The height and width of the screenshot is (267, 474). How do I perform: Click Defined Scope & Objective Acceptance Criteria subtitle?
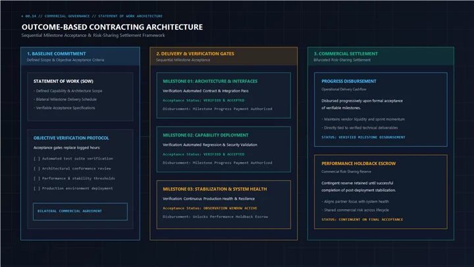point(65,60)
